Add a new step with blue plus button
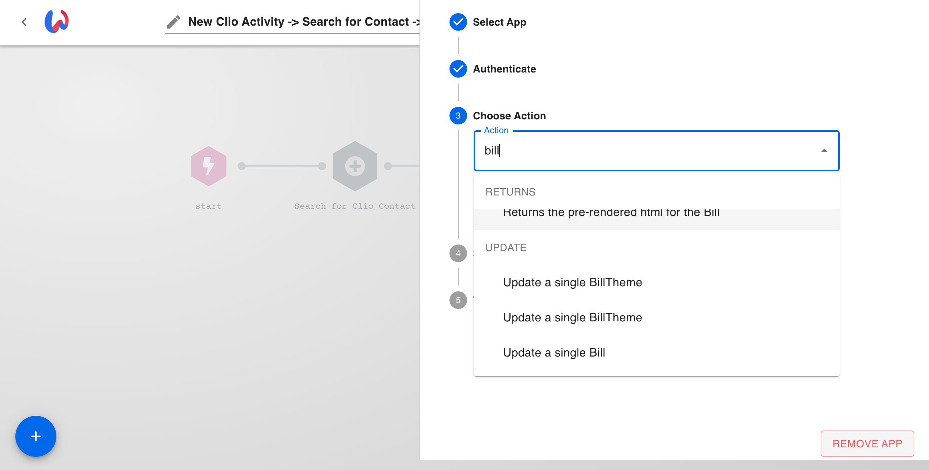This screenshot has width=929, height=470. click(x=36, y=436)
